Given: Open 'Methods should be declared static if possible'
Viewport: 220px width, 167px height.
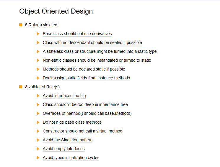Looking at the screenshot, I should 84,69.
